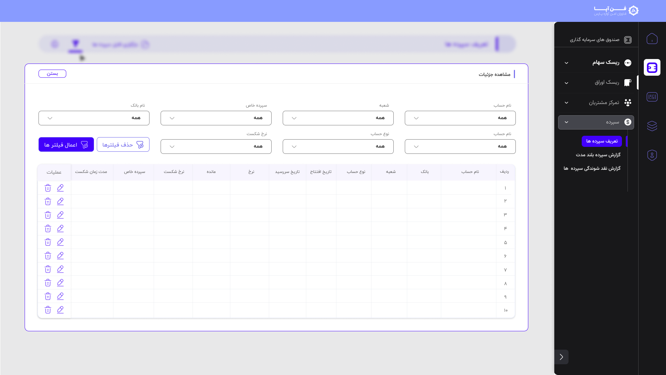Edit row ۲ with the pencil icon
The image size is (666, 375).
pyautogui.click(x=60, y=201)
